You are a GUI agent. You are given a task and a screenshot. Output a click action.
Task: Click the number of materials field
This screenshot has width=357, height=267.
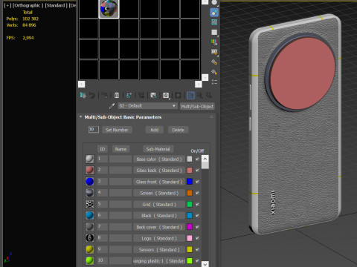pos(94,129)
